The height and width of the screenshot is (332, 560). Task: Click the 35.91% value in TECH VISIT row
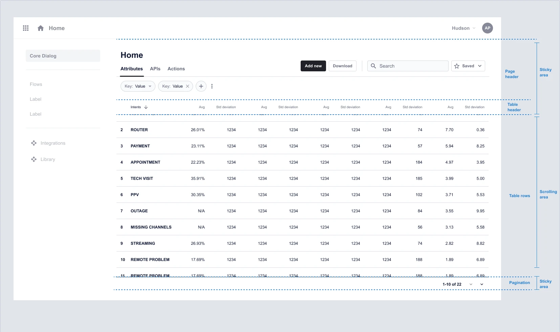198,179
